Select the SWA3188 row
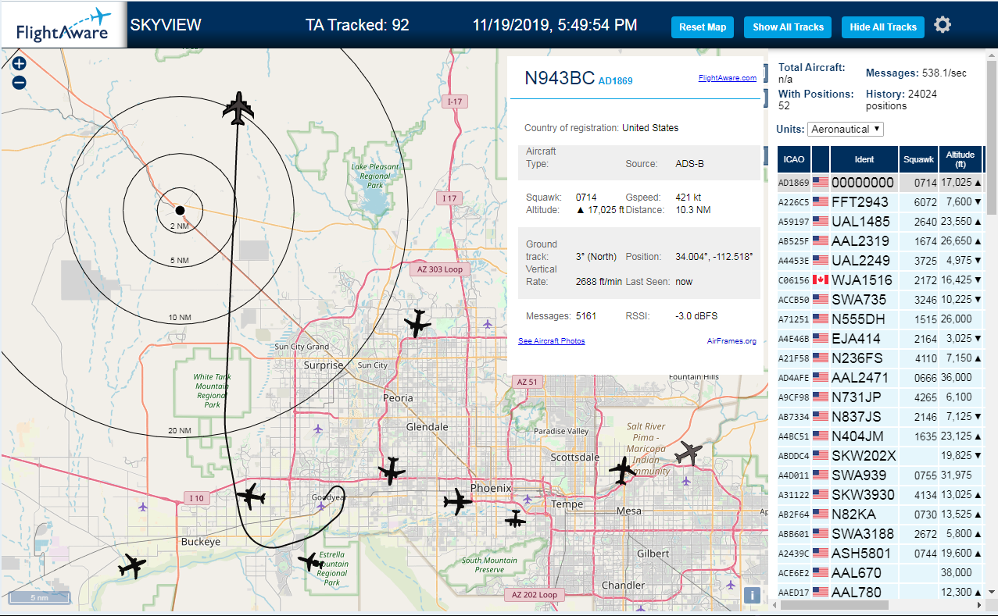This screenshot has height=616, width=998. pos(879,533)
